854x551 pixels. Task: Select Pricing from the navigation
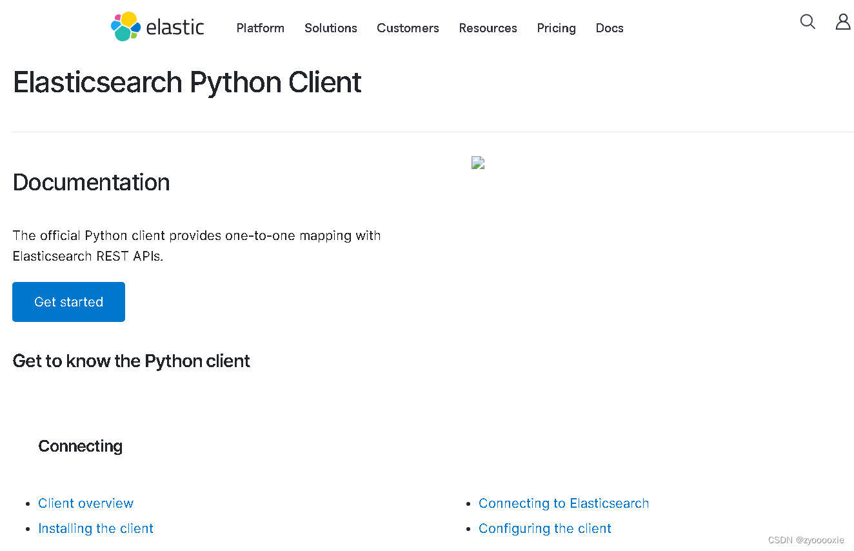point(556,28)
